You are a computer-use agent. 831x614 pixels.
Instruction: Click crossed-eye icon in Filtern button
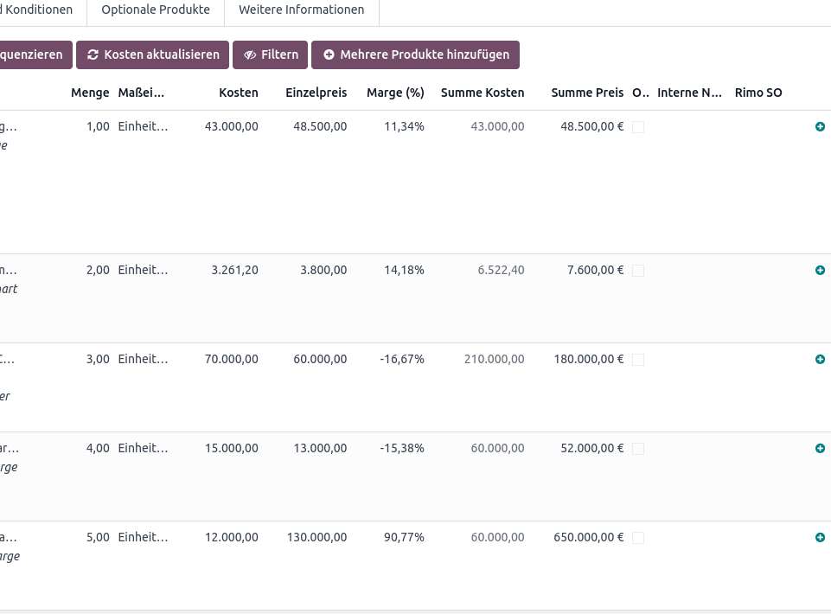pyautogui.click(x=250, y=55)
